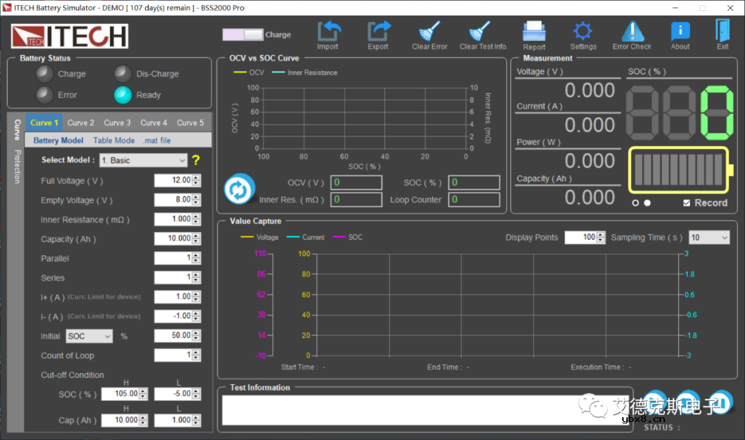
Task: Click the Import icon in toolbar
Action: [328, 32]
